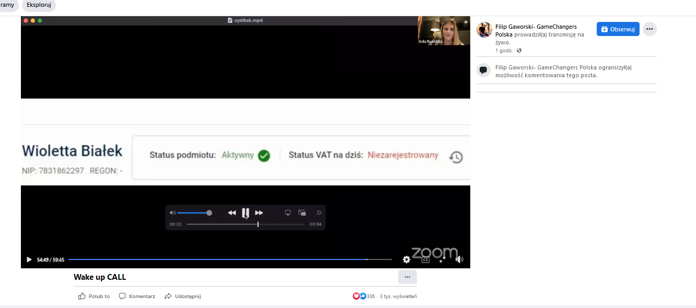The width and height of the screenshot is (696, 308).
Task: Follow the page with Obserwuj button
Action: tap(618, 29)
